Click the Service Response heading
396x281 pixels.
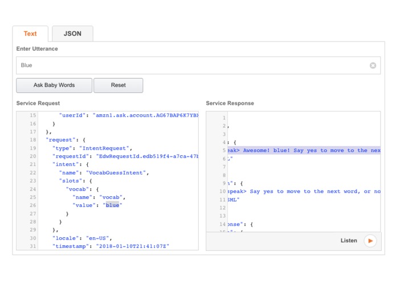230,104
